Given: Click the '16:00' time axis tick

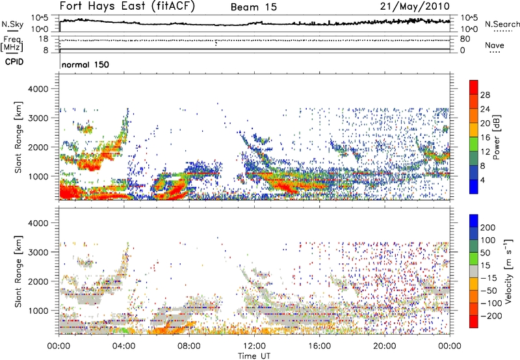Looking at the screenshot, I should 319,346.
